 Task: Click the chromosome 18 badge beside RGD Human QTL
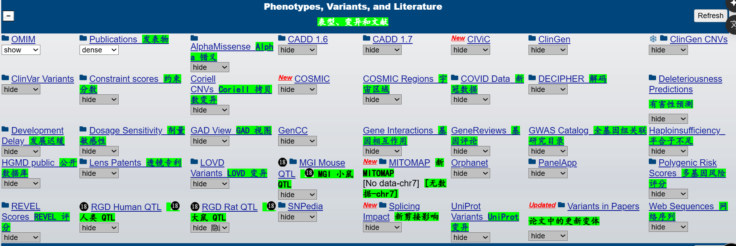(x=84, y=206)
